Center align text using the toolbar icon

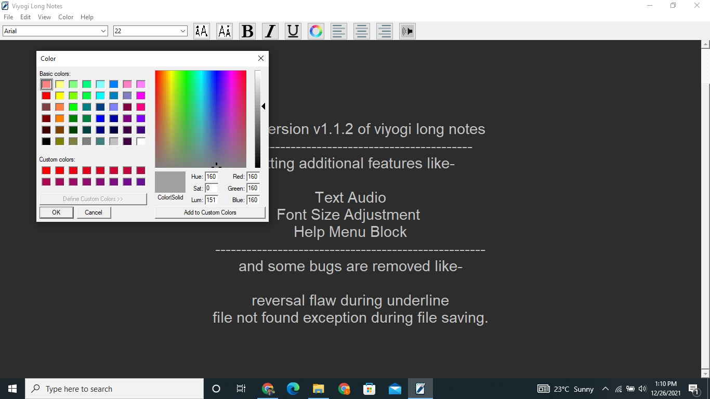click(362, 31)
